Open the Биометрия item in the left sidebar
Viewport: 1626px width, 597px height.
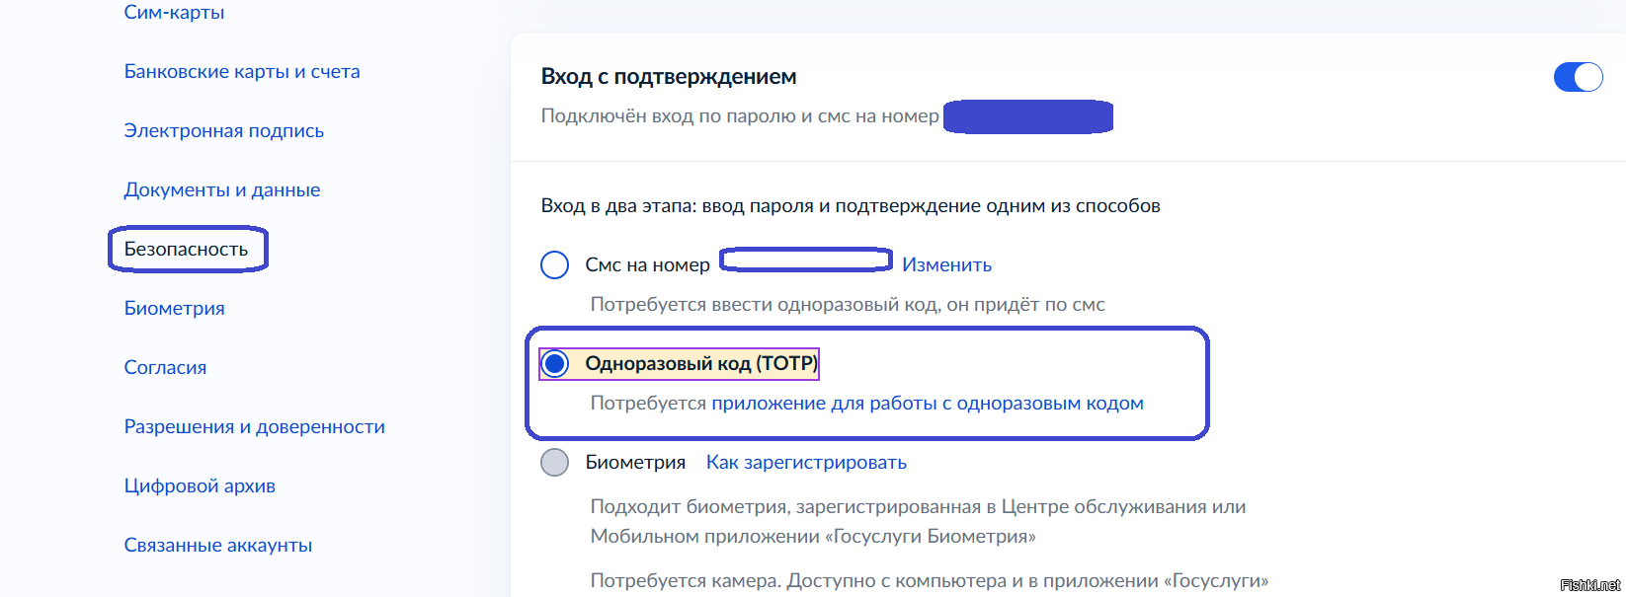click(x=174, y=308)
